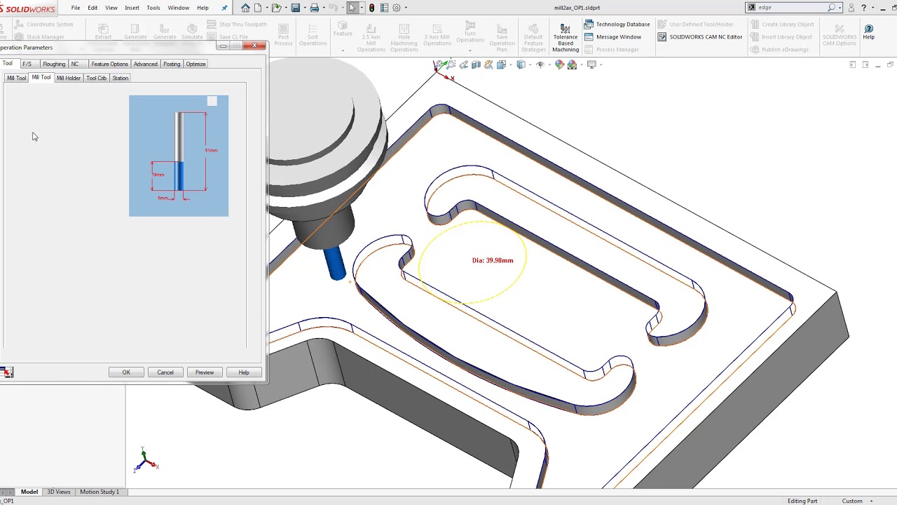This screenshot has height=505, width=897.
Task: Click the command search field
Action: click(x=790, y=8)
